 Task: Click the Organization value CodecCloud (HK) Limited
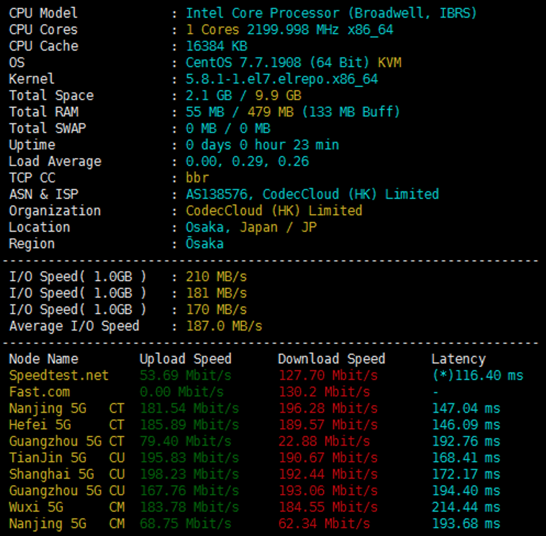pyautogui.click(x=274, y=211)
